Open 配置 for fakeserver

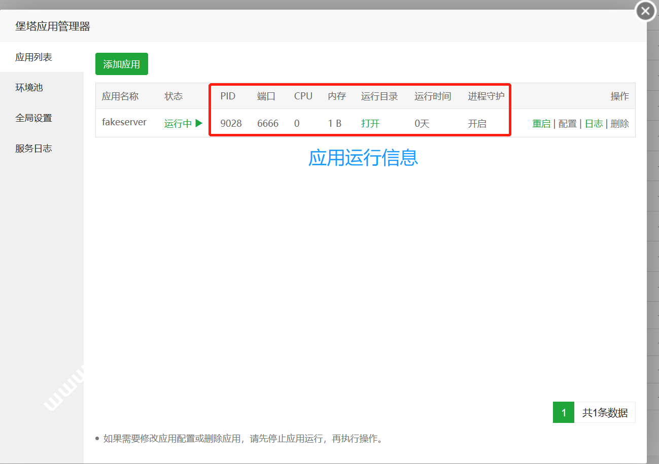[x=567, y=123]
